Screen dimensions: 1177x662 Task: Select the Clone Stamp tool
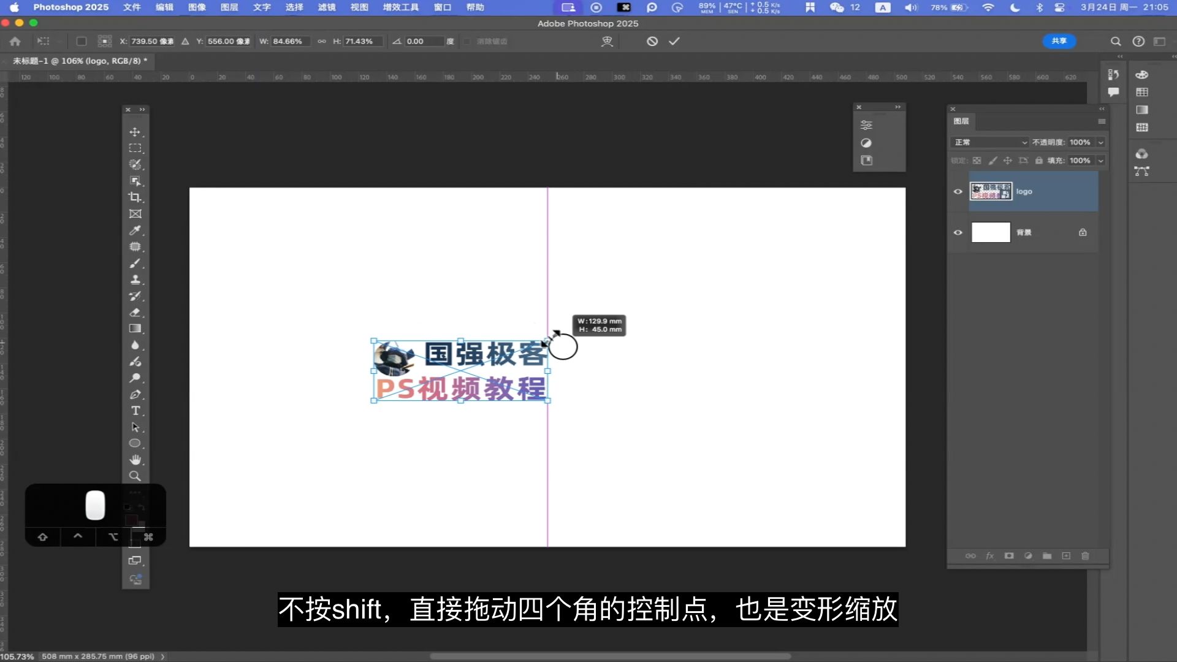[x=135, y=280]
